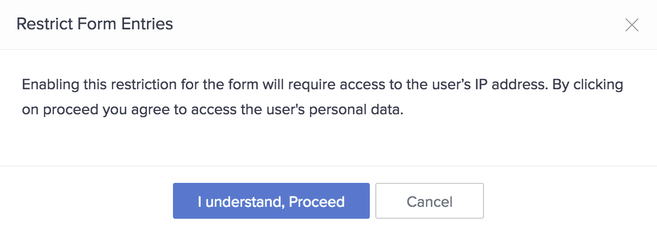657x234 pixels.
Task: Cancel the form restriction prompt
Action: [x=429, y=201]
